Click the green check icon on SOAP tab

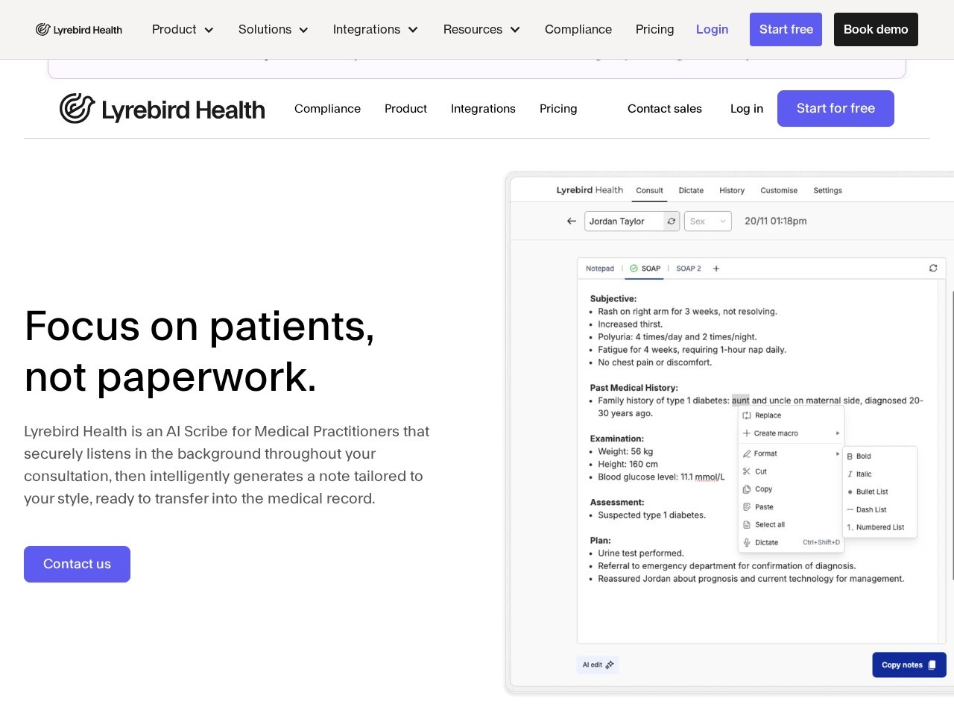634,268
